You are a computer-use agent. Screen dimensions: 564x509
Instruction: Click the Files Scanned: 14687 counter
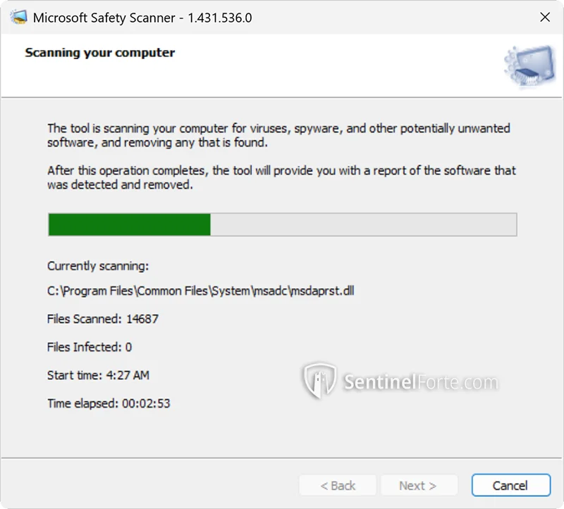click(103, 319)
